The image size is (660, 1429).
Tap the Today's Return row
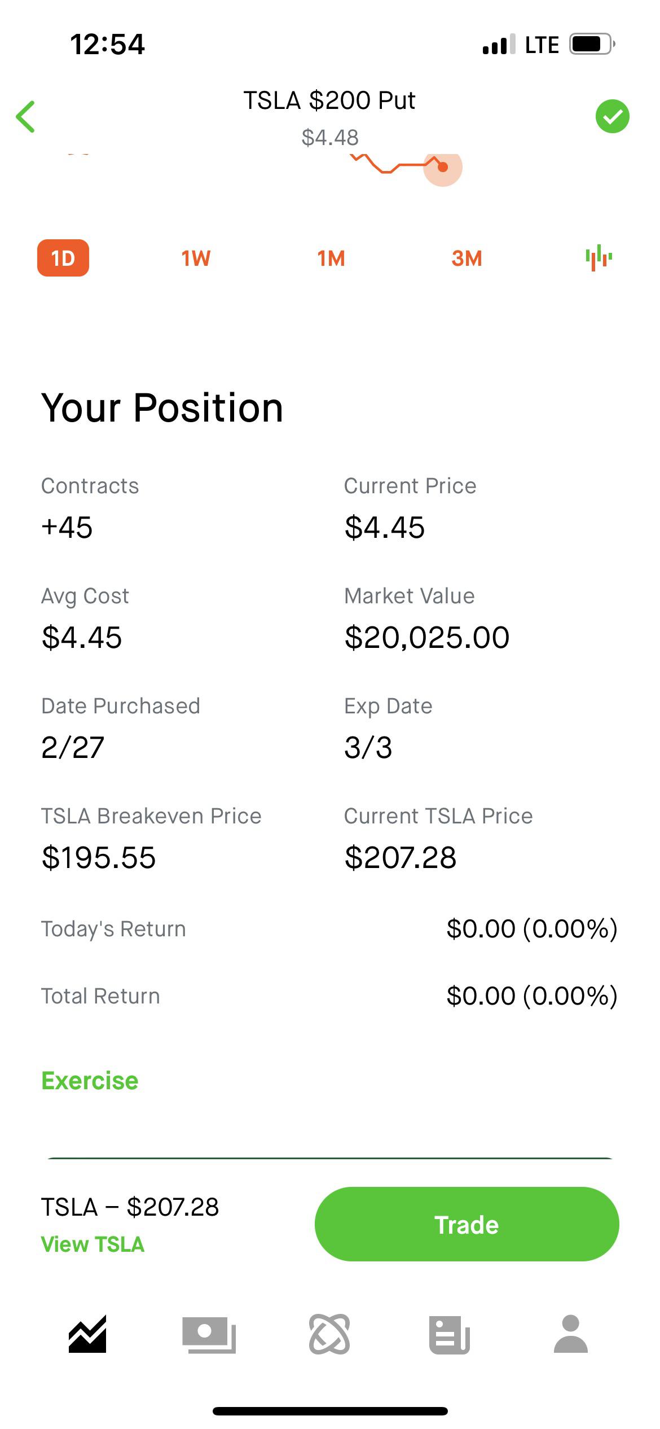pos(329,929)
